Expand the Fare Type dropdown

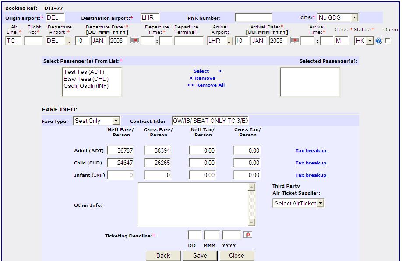[x=116, y=121]
